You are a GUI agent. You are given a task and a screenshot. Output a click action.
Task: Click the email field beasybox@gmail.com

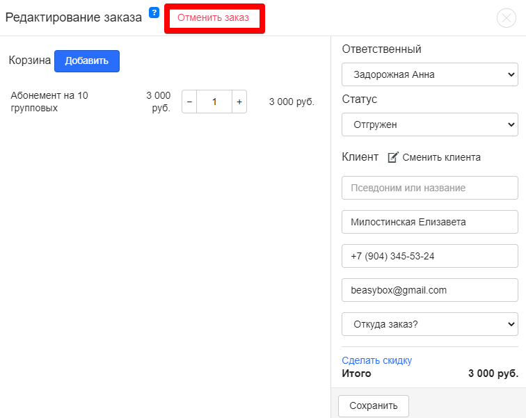click(x=429, y=290)
